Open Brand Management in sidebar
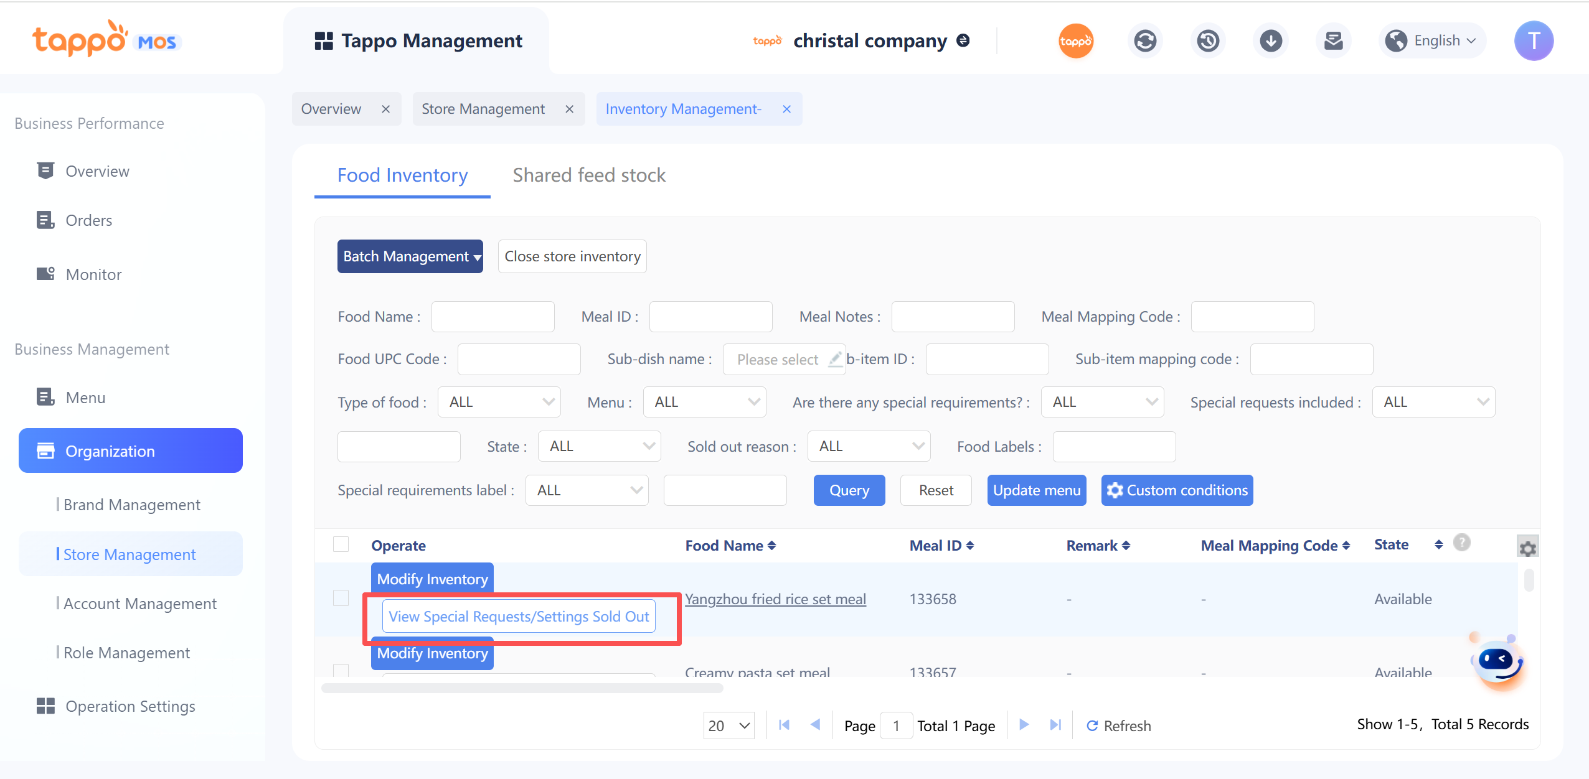Screen dimensions: 1589x779 pos(131,505)
